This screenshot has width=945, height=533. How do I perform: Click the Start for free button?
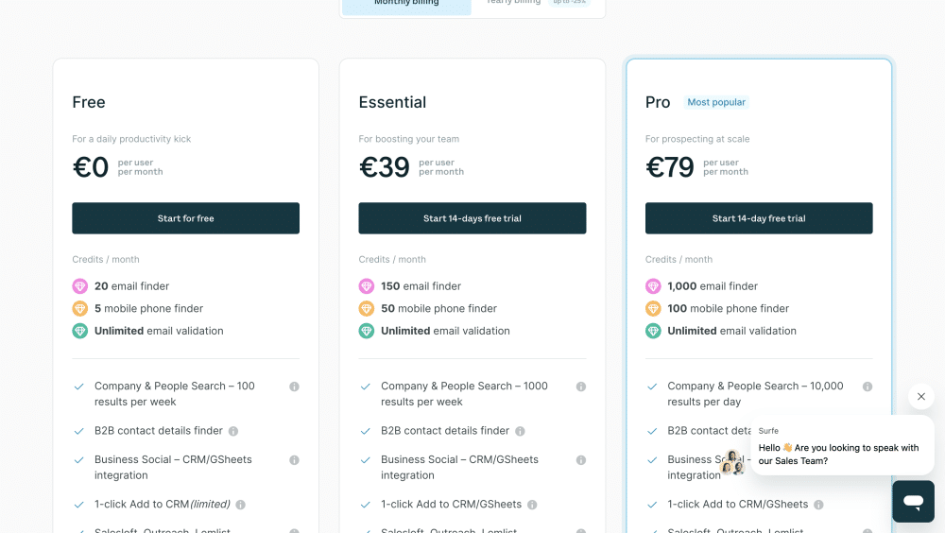185,218
